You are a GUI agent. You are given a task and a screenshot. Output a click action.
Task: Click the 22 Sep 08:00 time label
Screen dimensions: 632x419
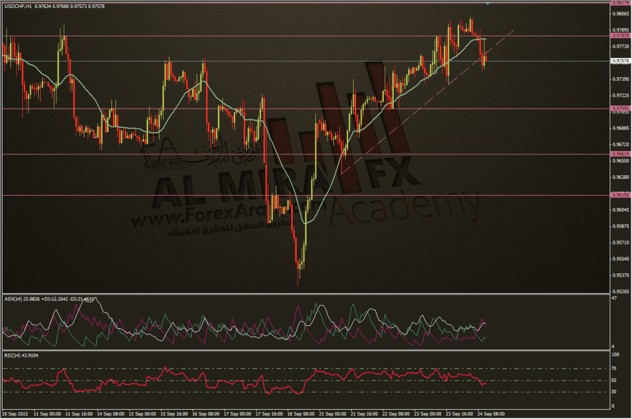coord(396,414)
